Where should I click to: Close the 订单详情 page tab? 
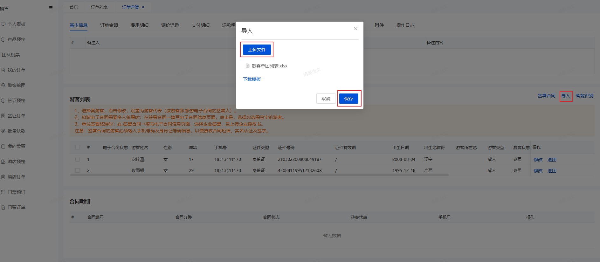[143, 7]
